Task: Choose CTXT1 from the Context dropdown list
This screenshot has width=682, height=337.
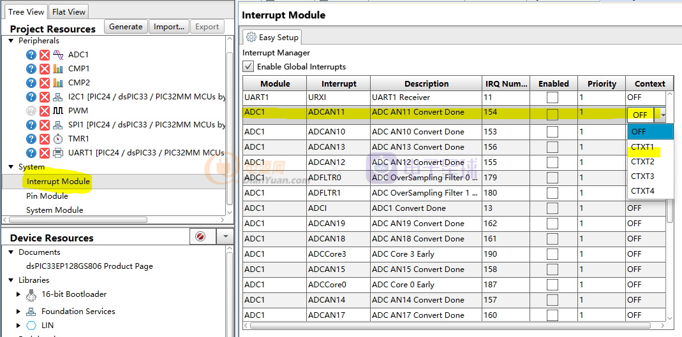Action: click(x=642, y=147)
